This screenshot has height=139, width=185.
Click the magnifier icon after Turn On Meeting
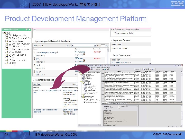click(58, 53)
